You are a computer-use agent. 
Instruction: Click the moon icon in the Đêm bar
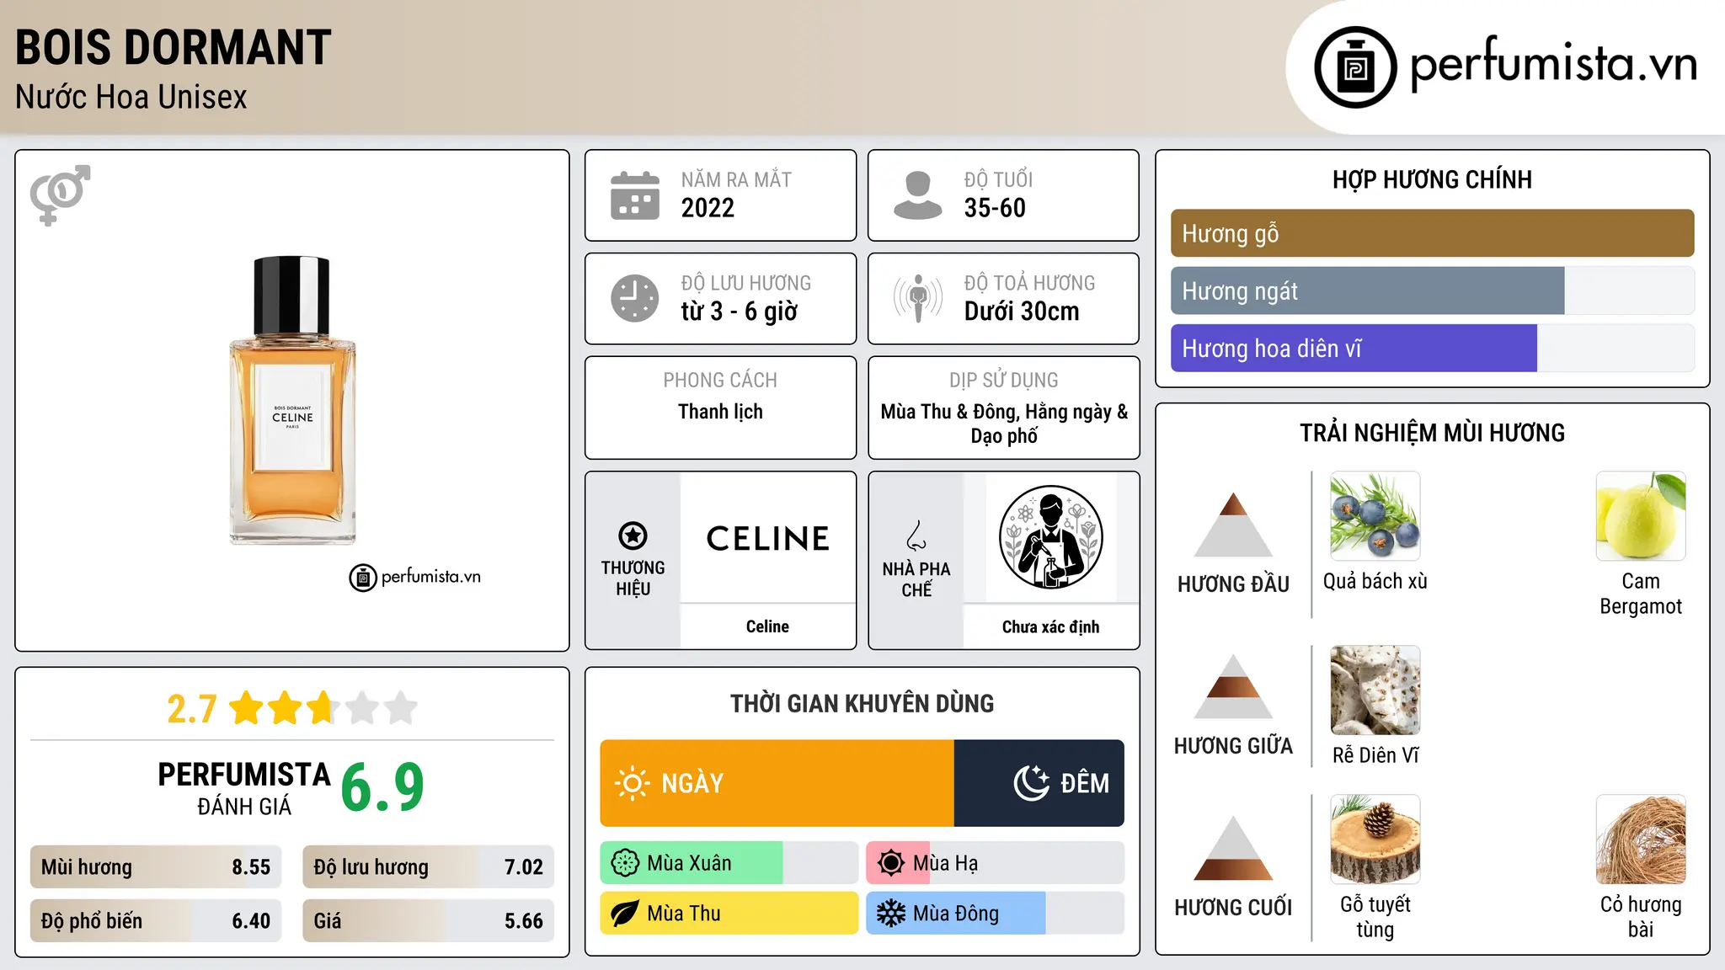tap(1032, 783)
